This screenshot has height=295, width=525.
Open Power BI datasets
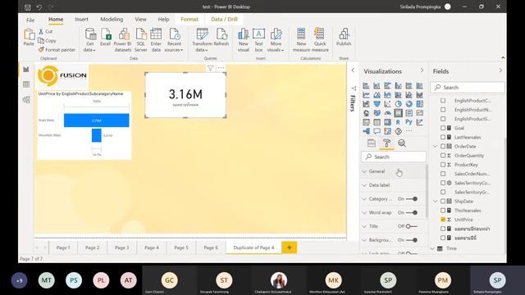pos(122,40)
